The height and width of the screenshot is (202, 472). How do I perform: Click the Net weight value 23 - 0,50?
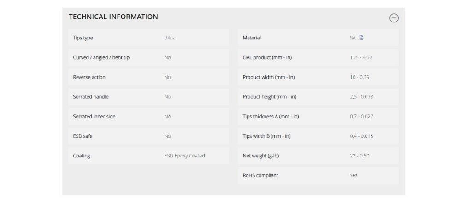[x=360, y=156]
